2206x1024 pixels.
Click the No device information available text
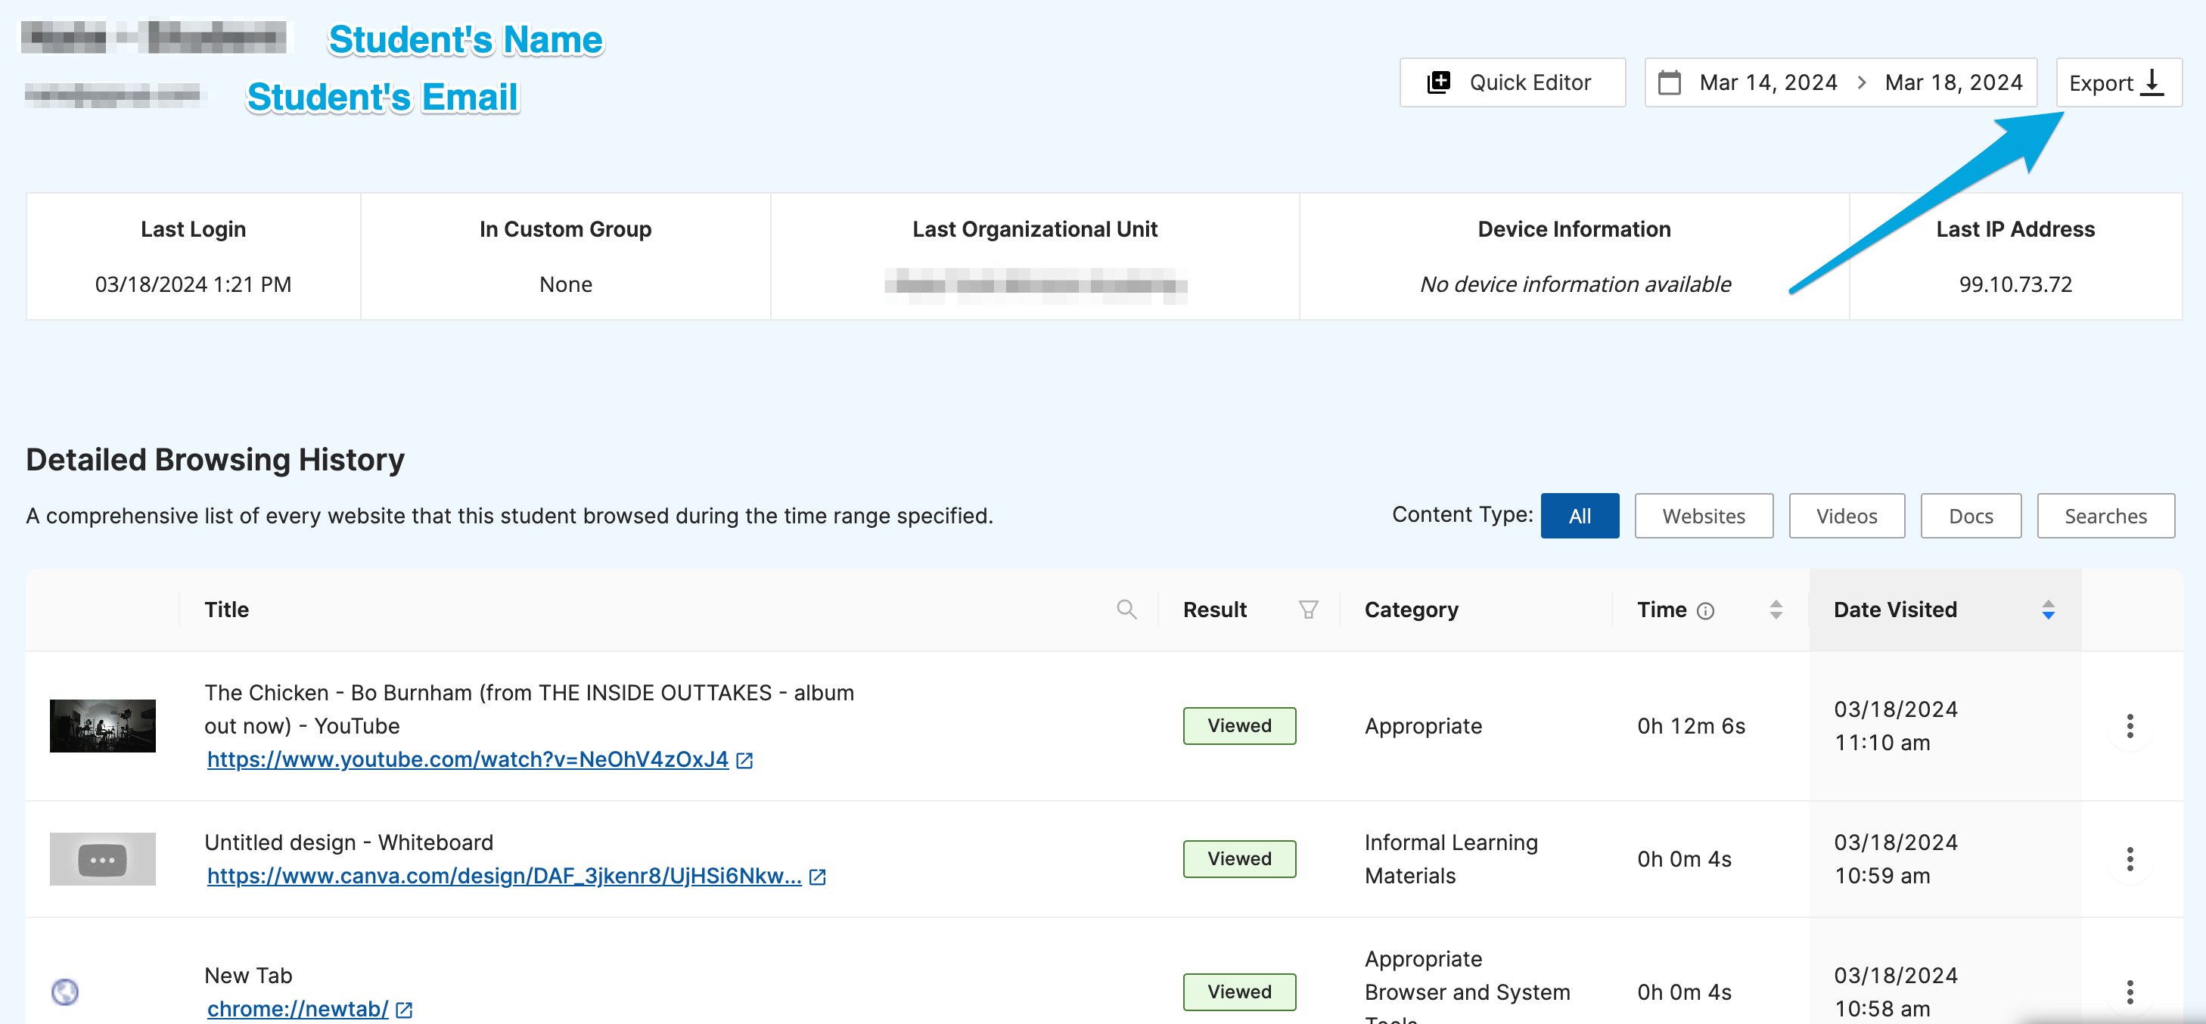click(1575, 284)
